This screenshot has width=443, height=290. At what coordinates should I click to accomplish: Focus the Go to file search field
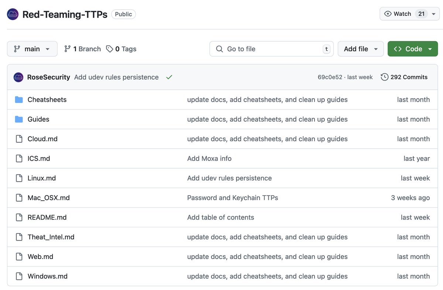(271, 49)
